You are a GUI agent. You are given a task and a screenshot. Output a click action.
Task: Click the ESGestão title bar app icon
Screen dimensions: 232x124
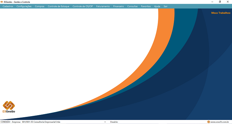pos(2,2)
